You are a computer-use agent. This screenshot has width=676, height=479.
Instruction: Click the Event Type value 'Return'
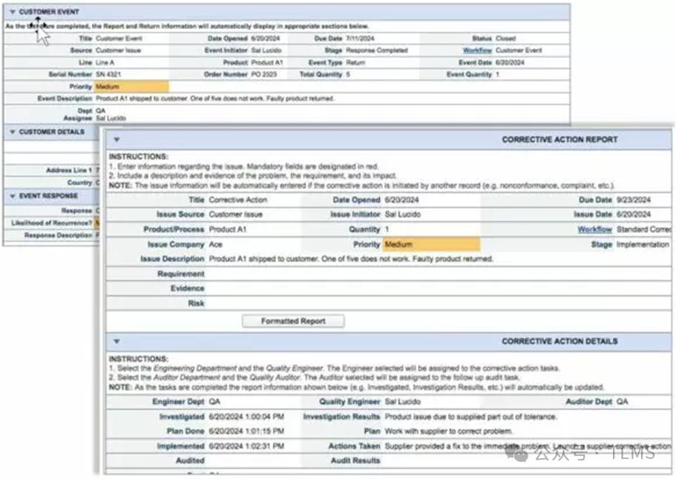coord(355,62)
